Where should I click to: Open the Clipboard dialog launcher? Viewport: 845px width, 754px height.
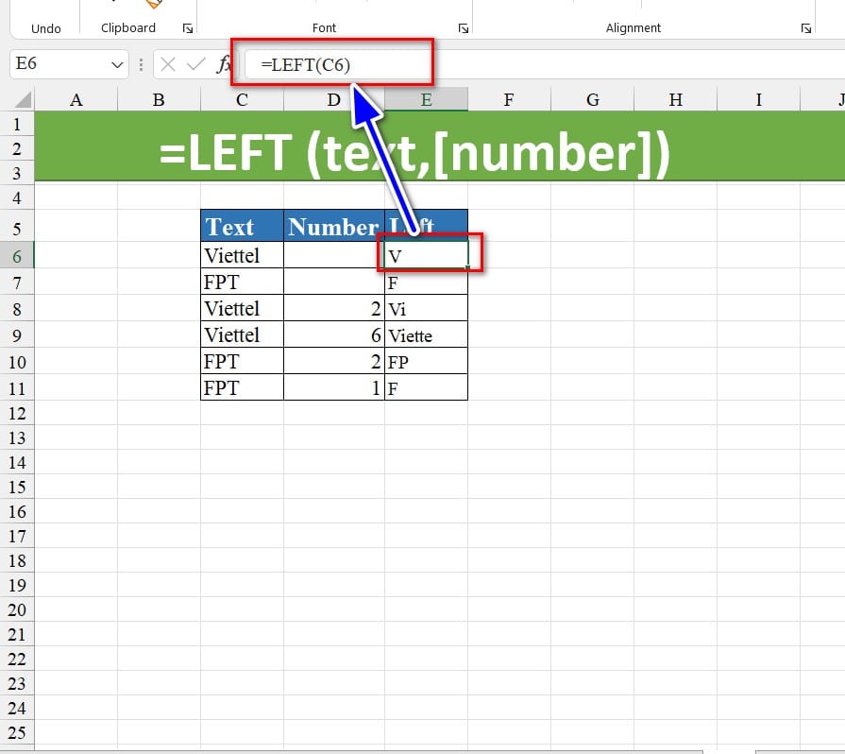tap(186, 29)
